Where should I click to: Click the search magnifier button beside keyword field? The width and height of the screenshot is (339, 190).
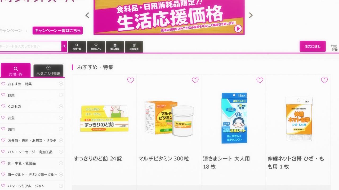(x=64, y=46)
